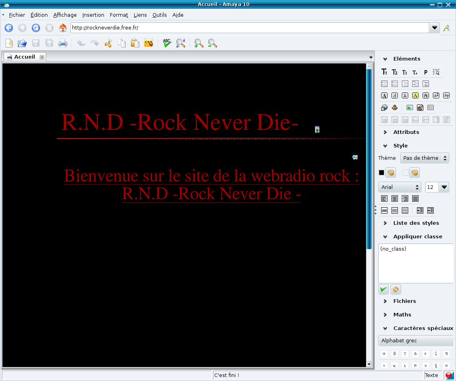
Task: Center align text
Action: 394,198
